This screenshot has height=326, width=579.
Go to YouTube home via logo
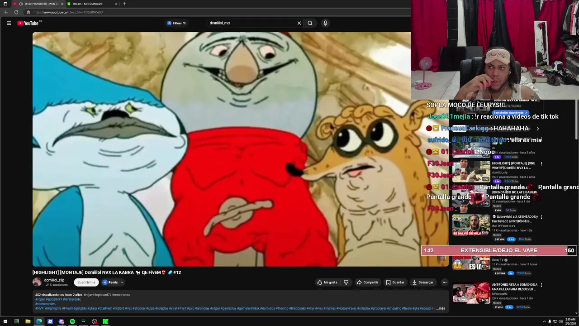(x=28, y=23)
